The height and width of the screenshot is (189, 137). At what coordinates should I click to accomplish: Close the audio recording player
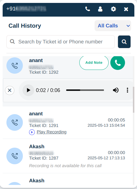10,90
